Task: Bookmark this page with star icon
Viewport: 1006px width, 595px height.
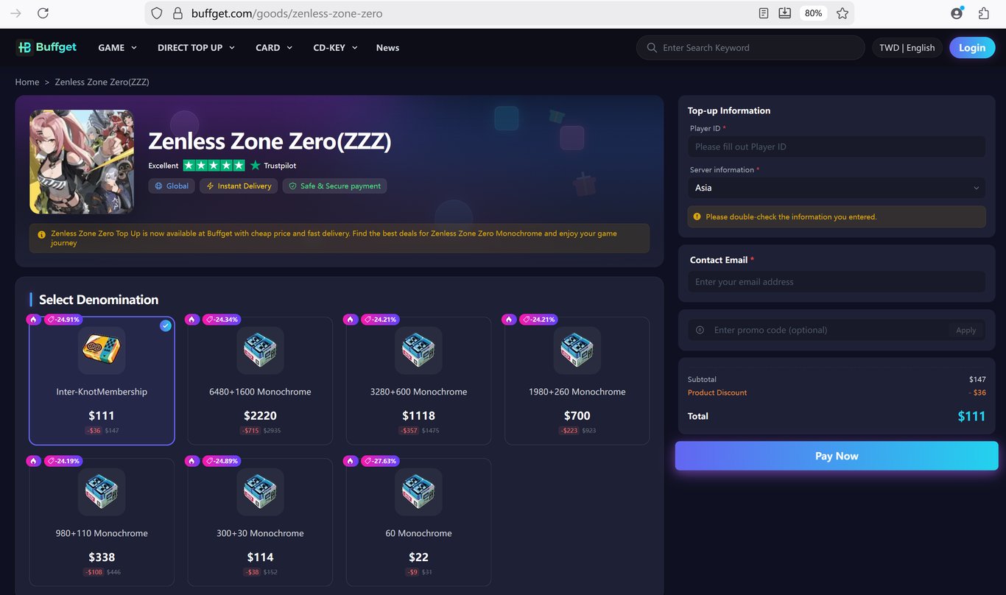Action: (843, 13)
